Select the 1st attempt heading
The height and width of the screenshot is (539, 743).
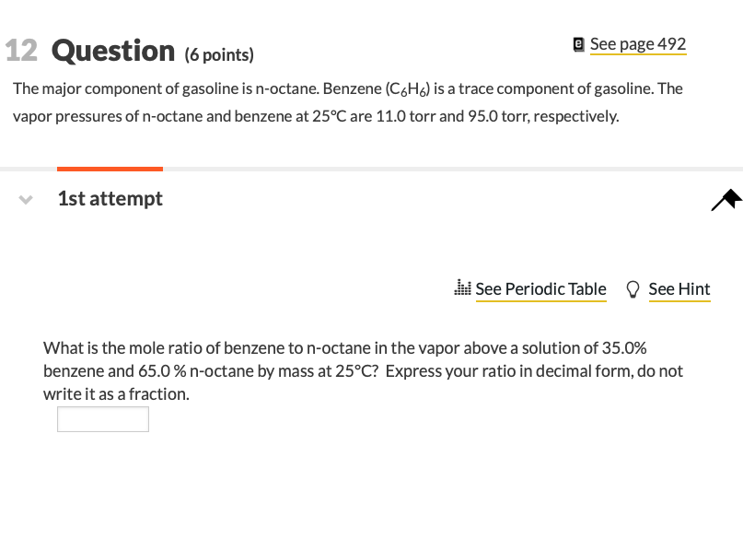(110, 198)
